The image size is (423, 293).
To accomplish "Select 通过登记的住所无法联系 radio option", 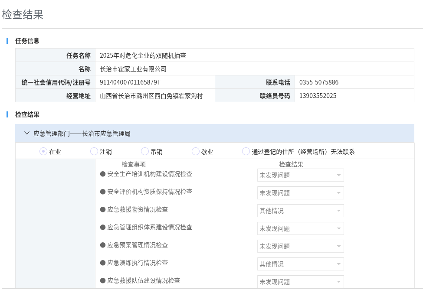I will tap(246, 152).
